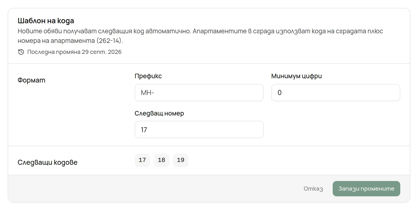Screen dimensions: 418x210
Task: Click the description paragraph about new listings
Action: tap(200, 36)
